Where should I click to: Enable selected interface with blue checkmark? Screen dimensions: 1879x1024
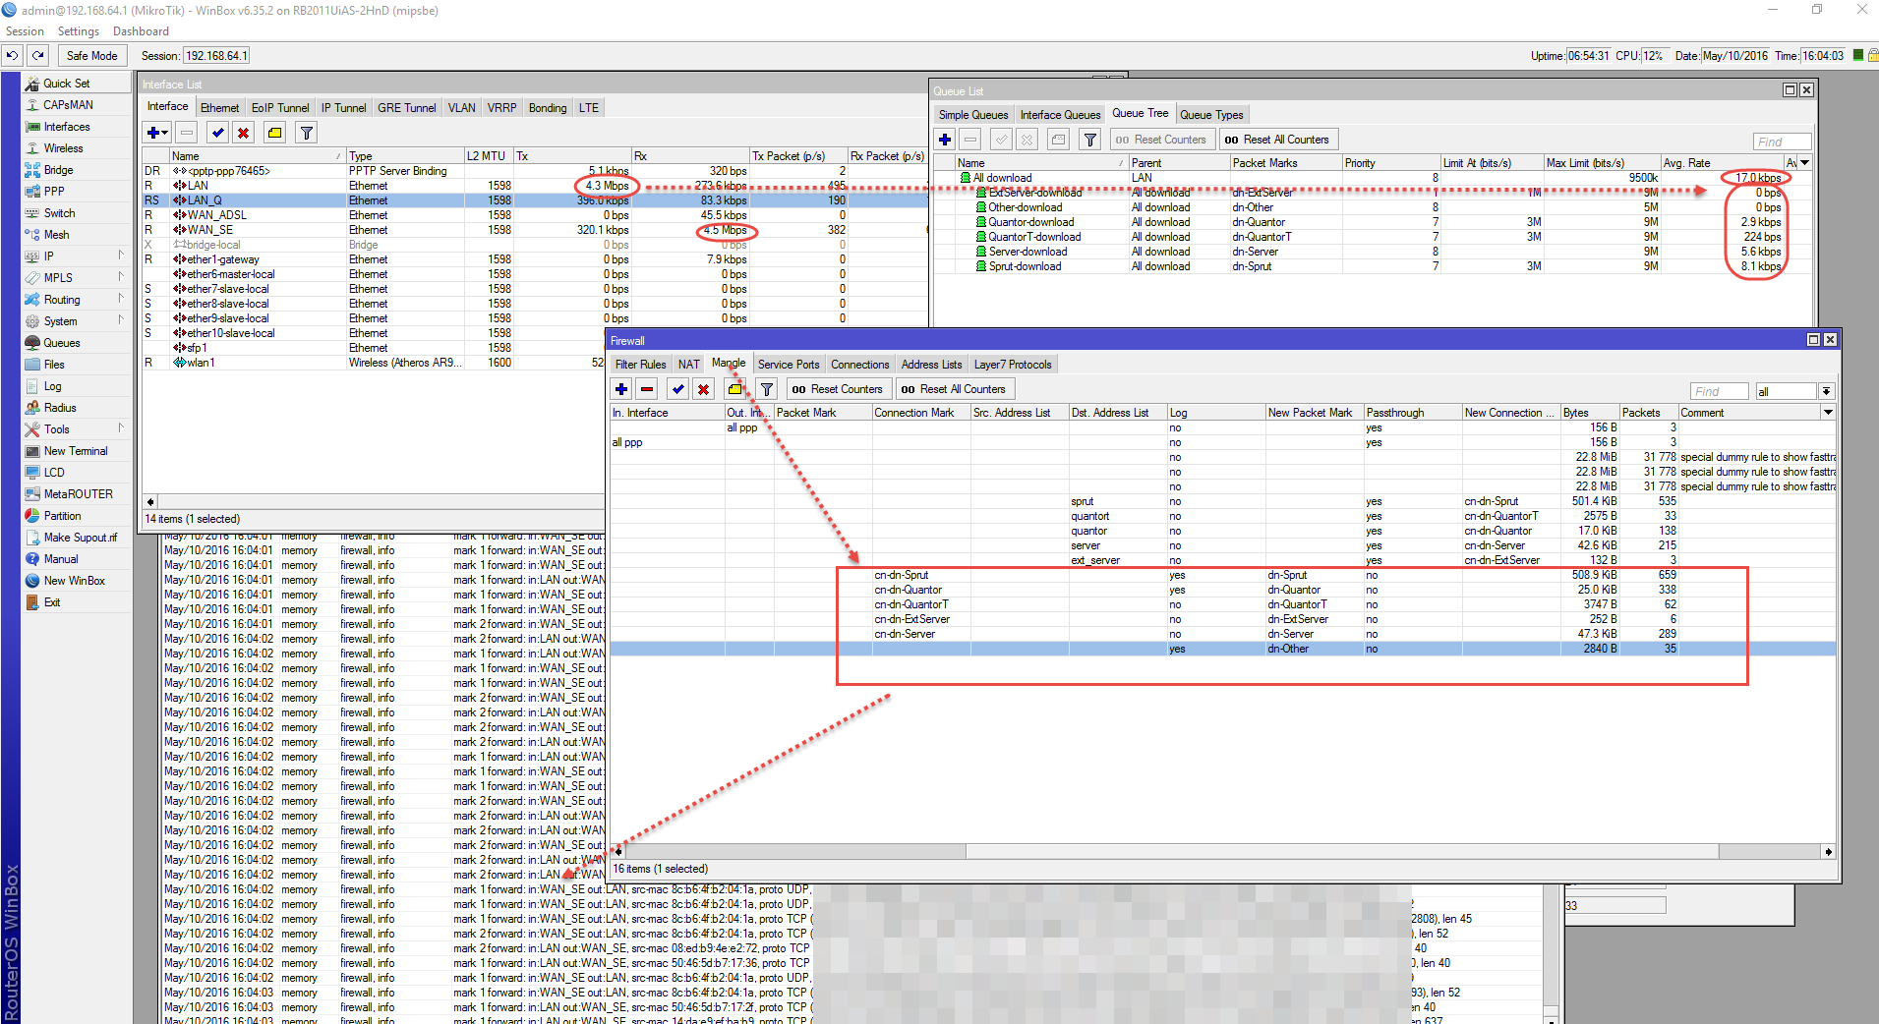coord(217,133)
